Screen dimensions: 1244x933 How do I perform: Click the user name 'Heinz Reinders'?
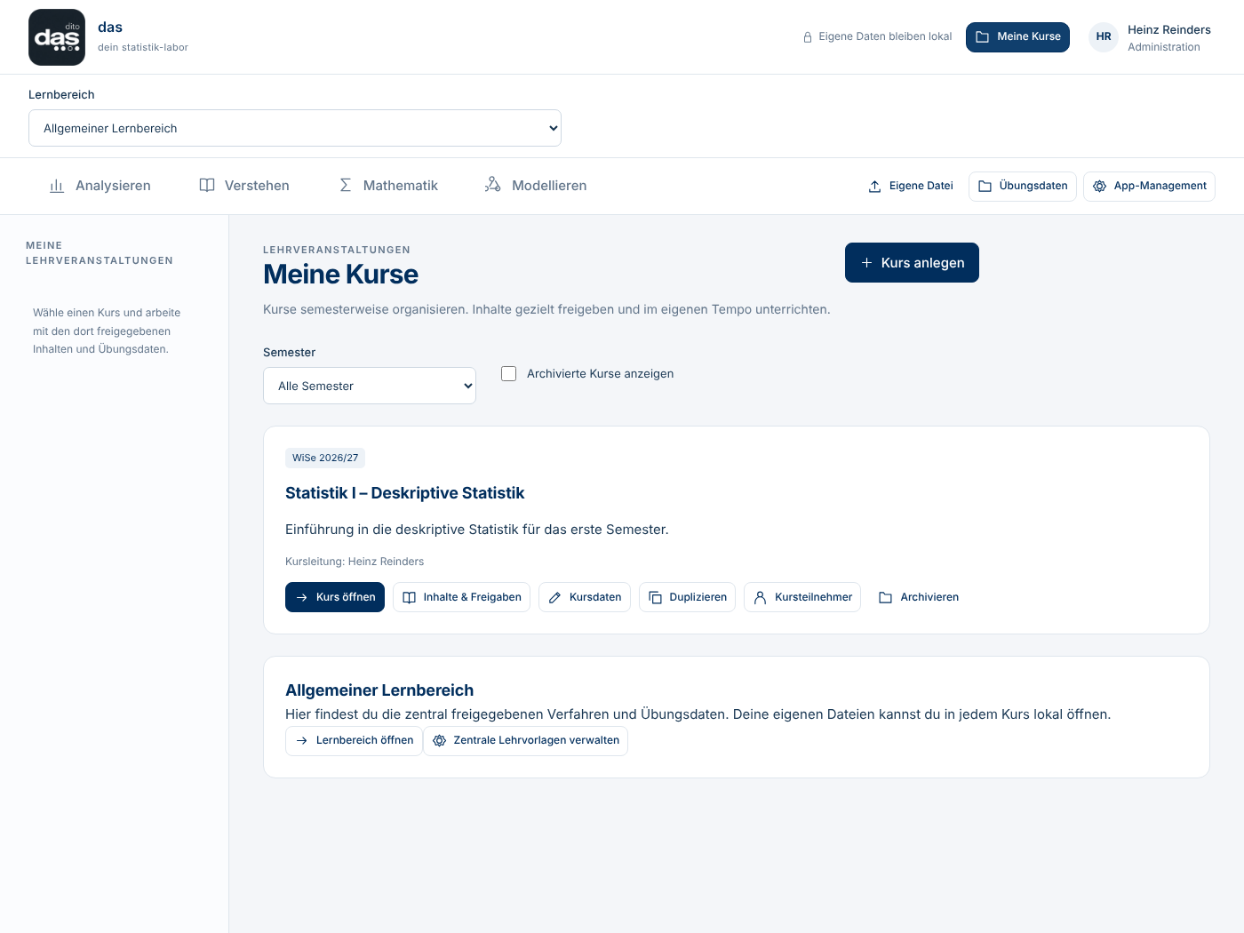1169,29
